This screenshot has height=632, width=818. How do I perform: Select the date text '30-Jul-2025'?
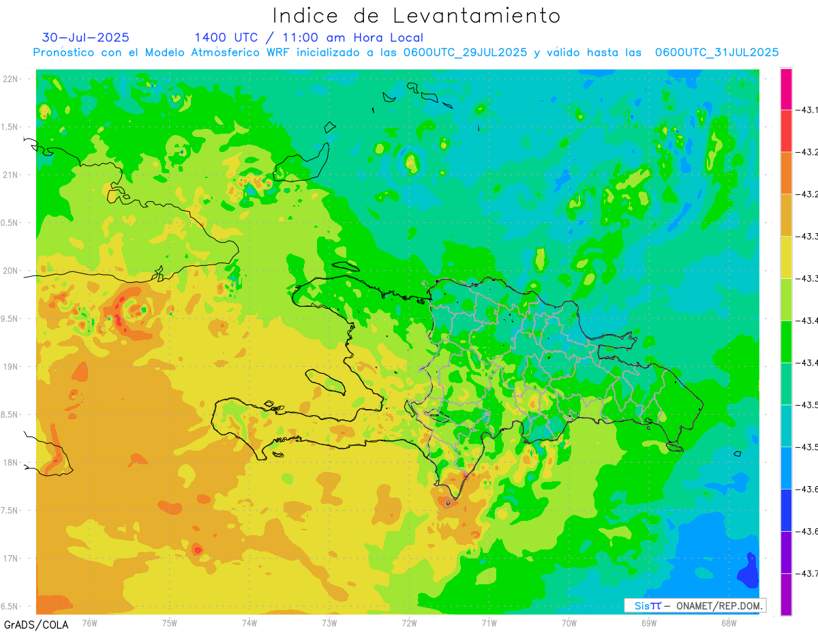tap(86, 37)
